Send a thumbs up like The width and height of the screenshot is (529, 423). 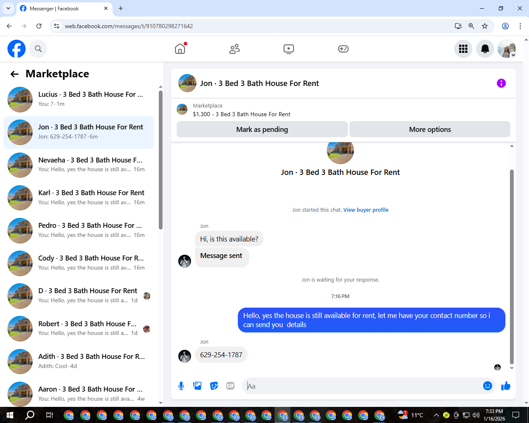505,386
